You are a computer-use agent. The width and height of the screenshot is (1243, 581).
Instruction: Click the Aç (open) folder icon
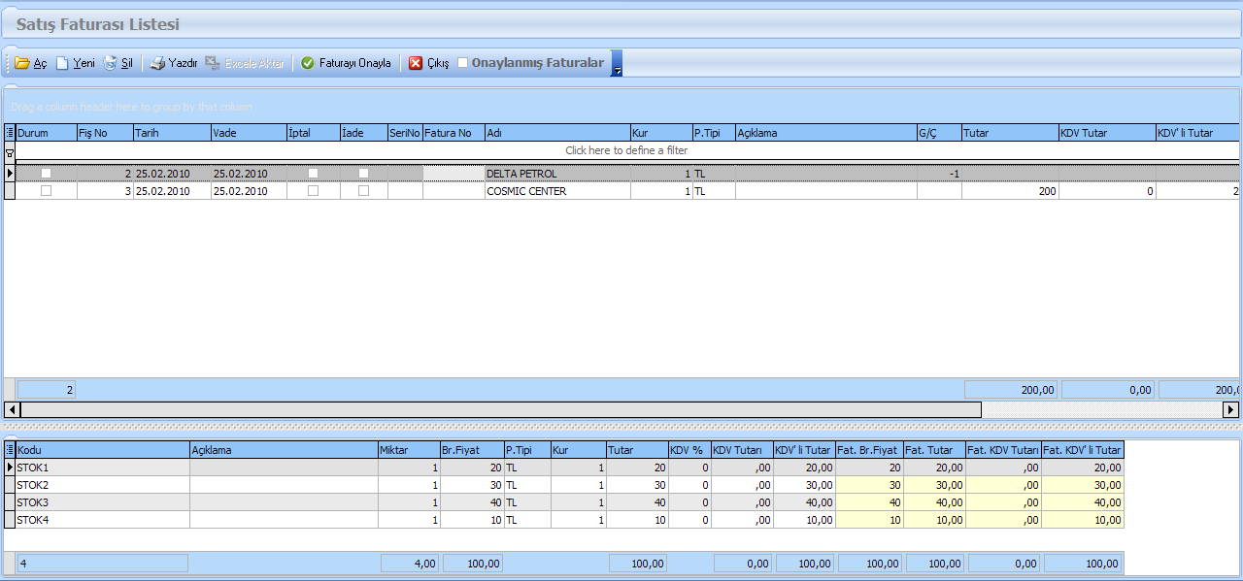[x=22, y=63]
